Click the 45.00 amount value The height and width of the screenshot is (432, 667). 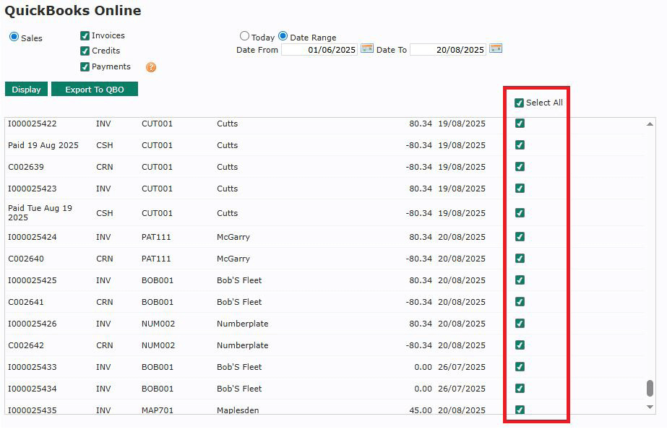(x=421, y=410)
